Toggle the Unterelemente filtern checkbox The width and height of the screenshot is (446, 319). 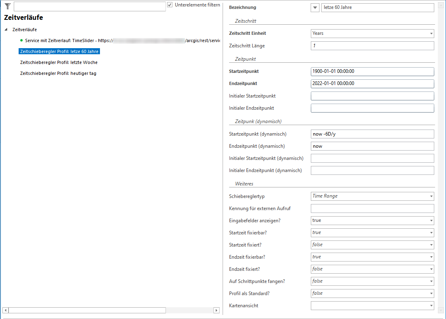click(x=170, y=5)
